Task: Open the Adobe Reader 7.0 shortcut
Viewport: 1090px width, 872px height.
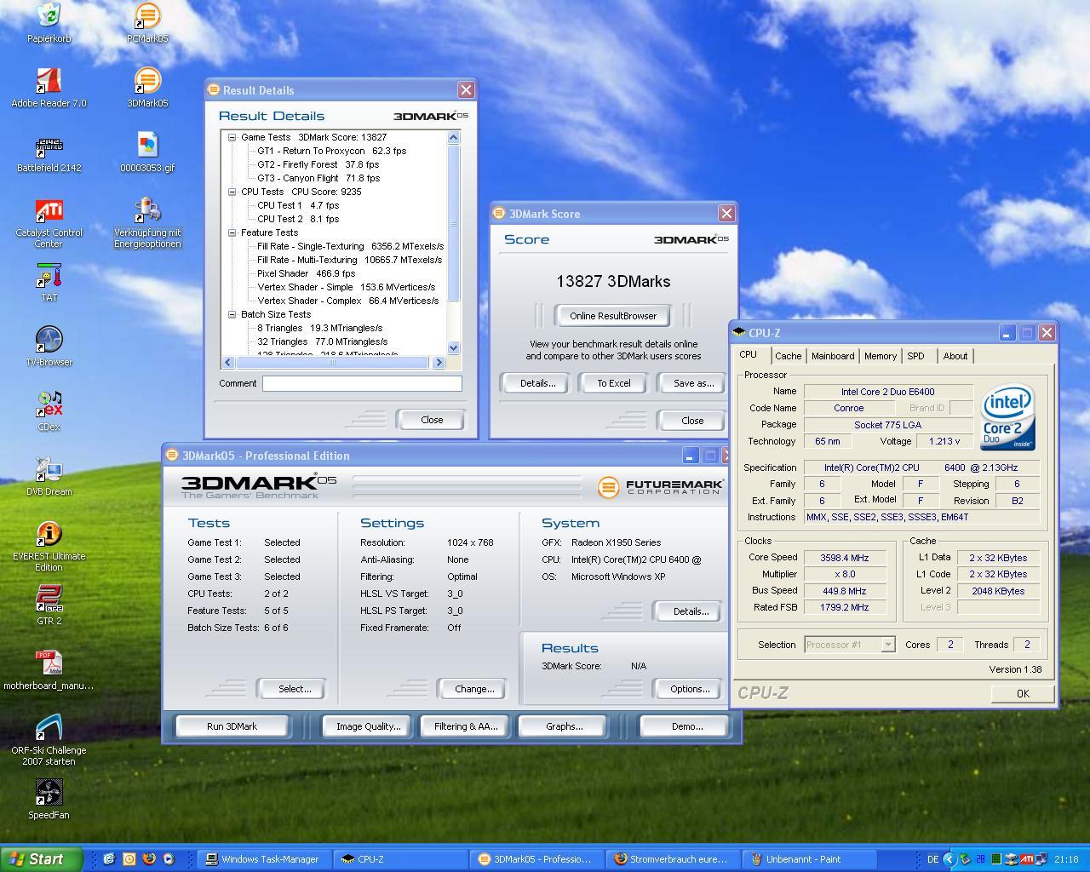Action: [x=49, y=81]
